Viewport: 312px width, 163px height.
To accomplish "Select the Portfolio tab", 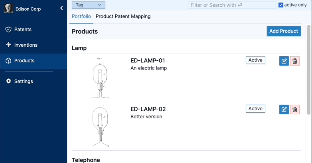I will coord(81,17).
